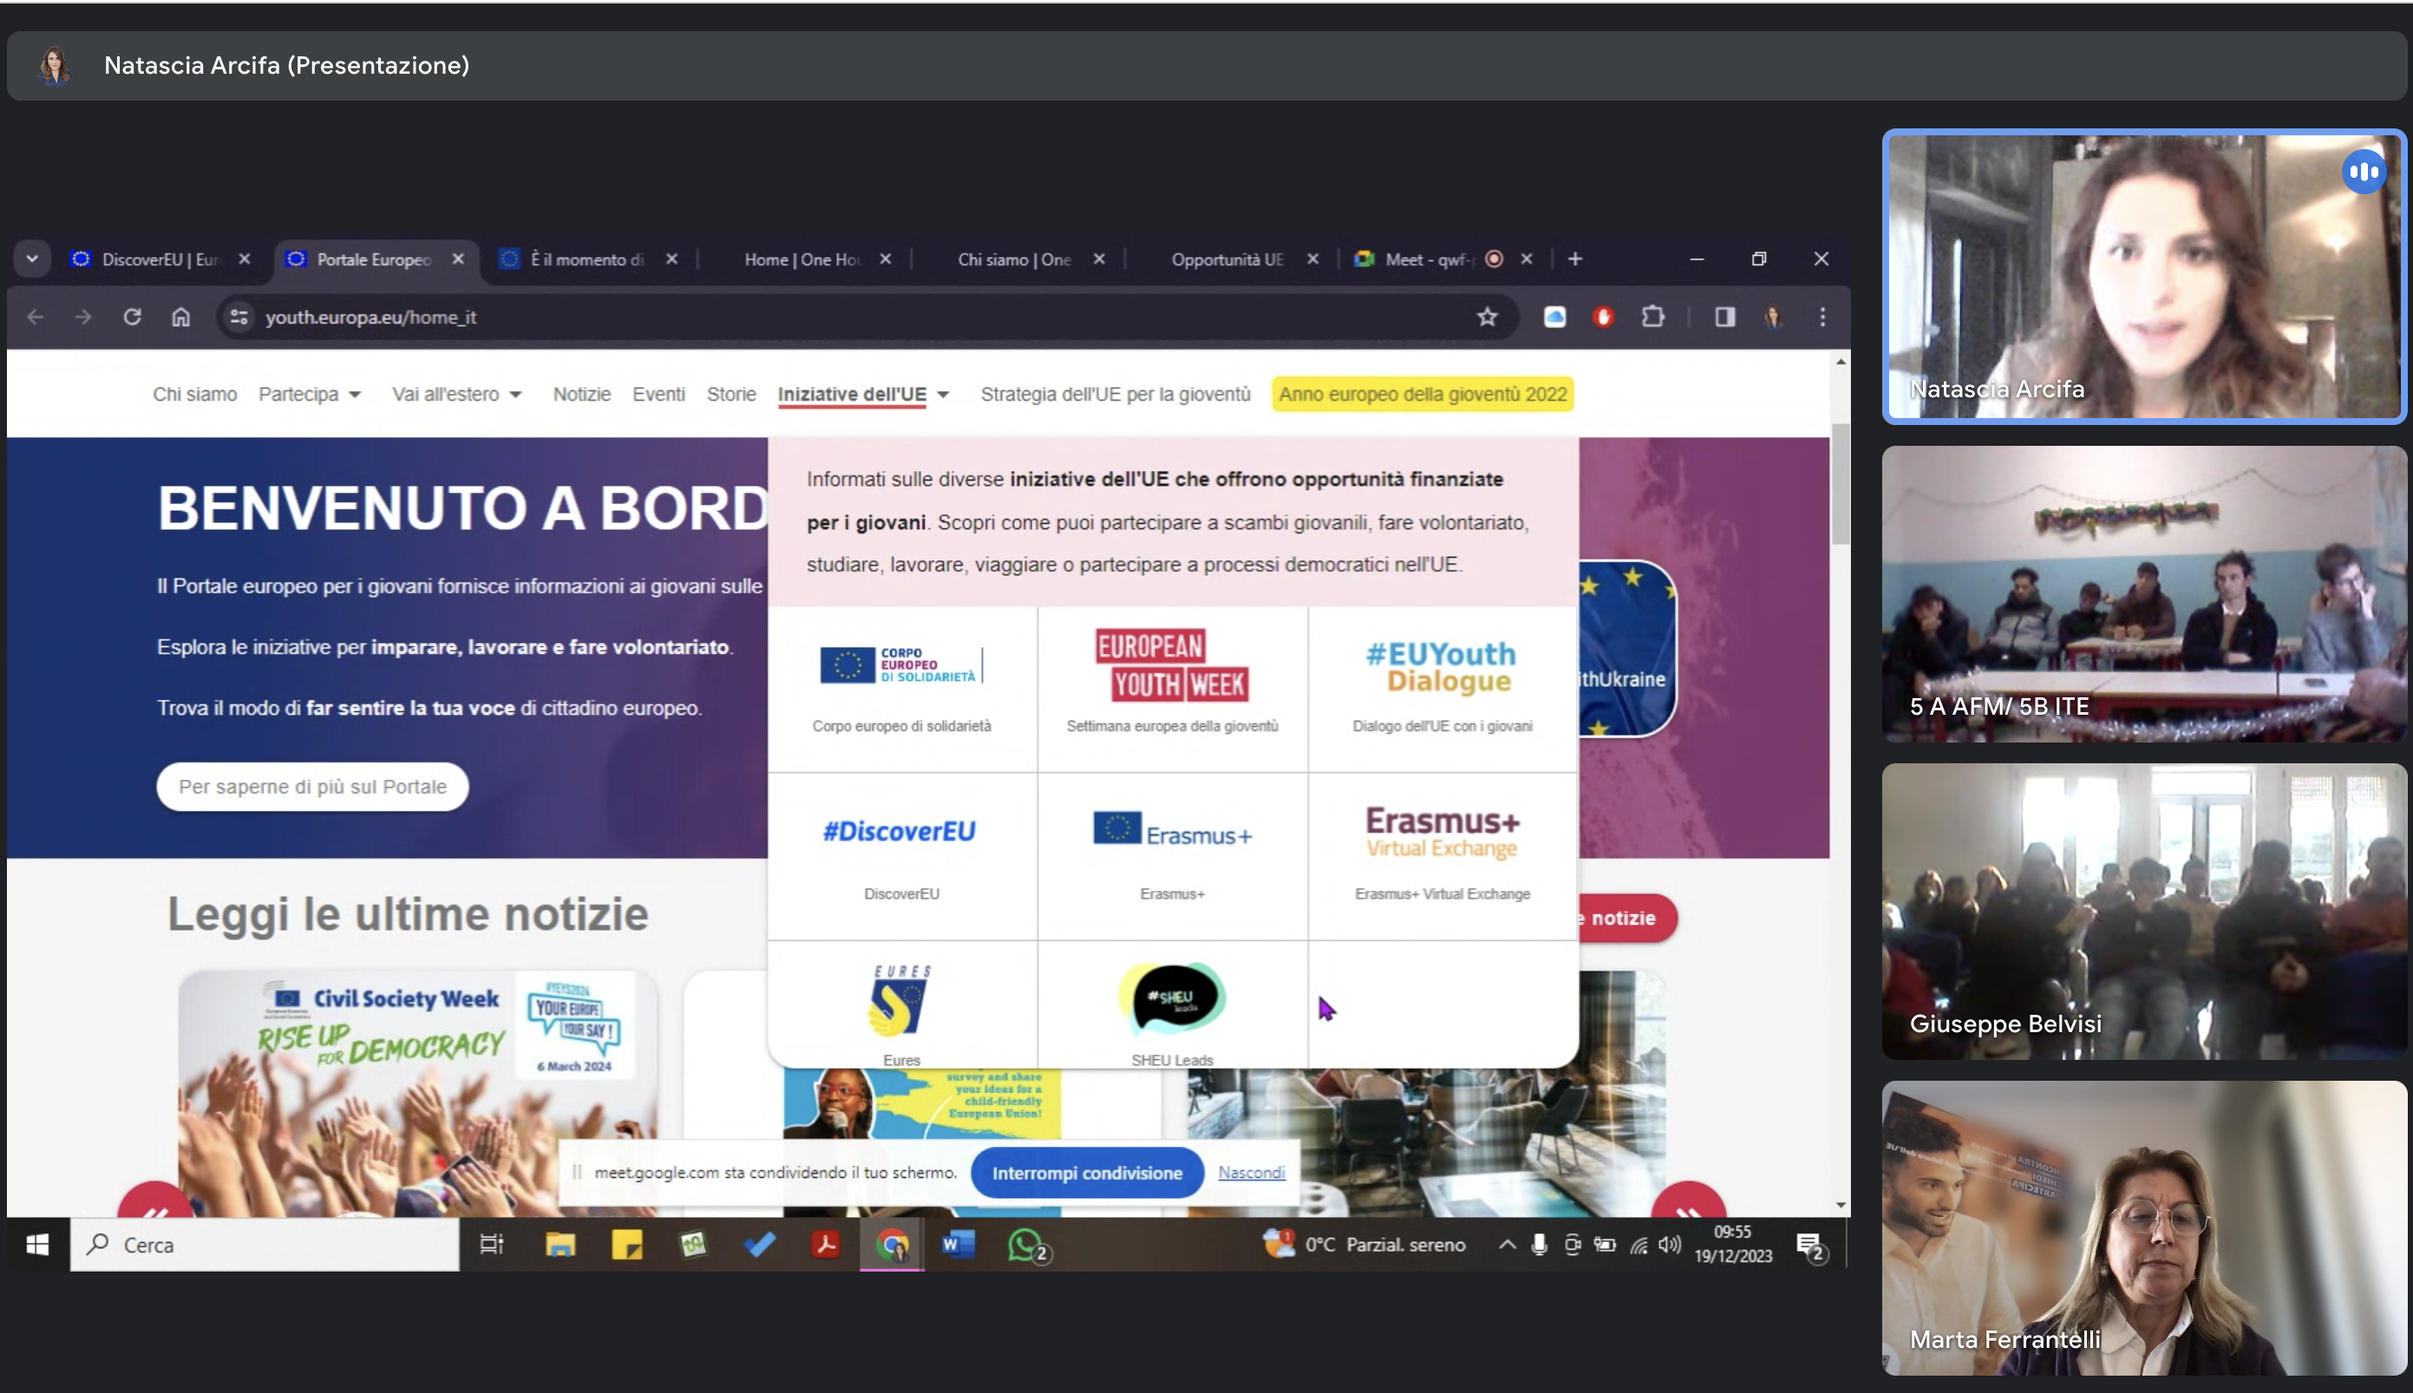
Task: Open the tab search dropdown arrow
Action: coord(32,259)
